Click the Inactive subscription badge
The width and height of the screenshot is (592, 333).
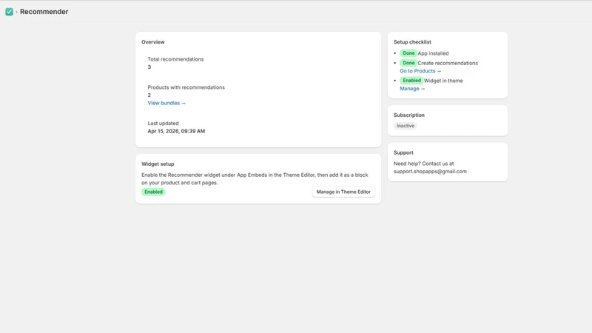405,126
